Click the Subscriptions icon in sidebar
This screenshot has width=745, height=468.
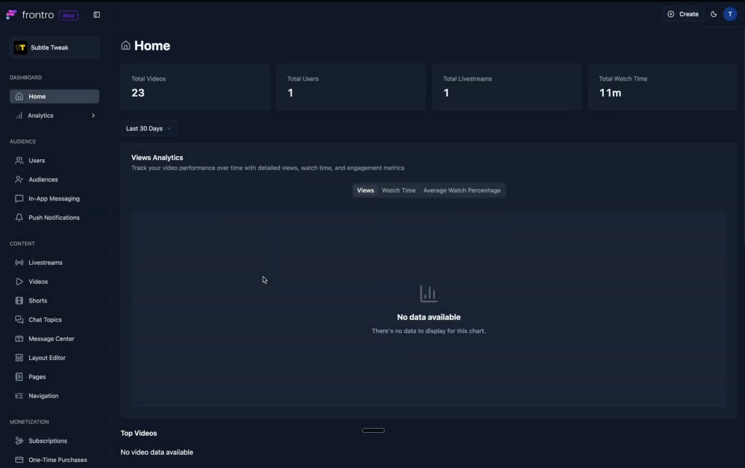coord(19,441)
